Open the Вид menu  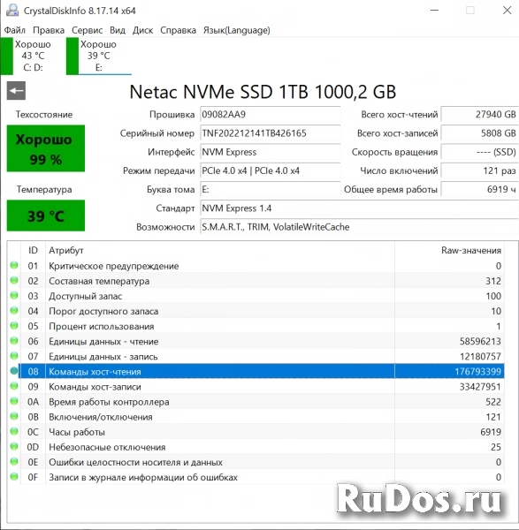(x=118, y=30)
